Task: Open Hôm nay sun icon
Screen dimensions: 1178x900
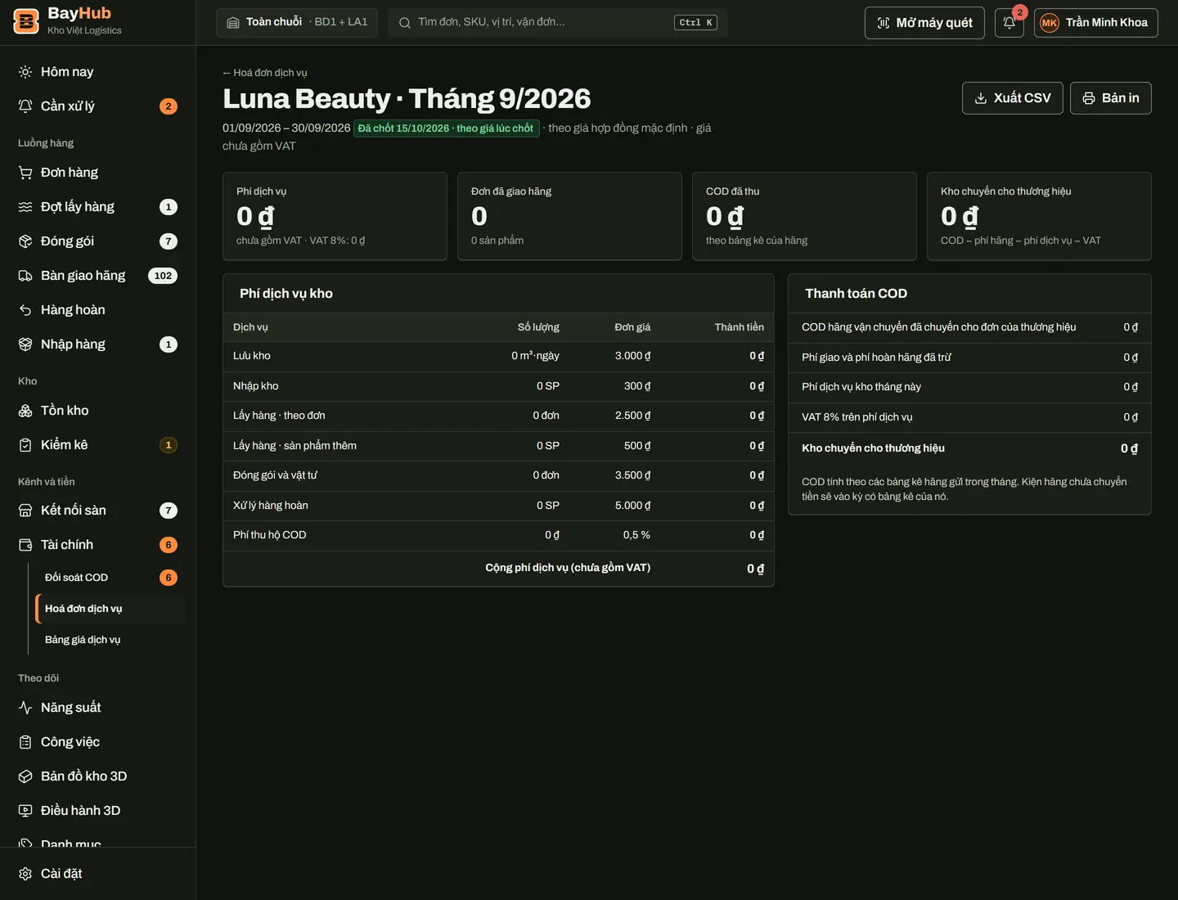Action: [x=25, y=72]
